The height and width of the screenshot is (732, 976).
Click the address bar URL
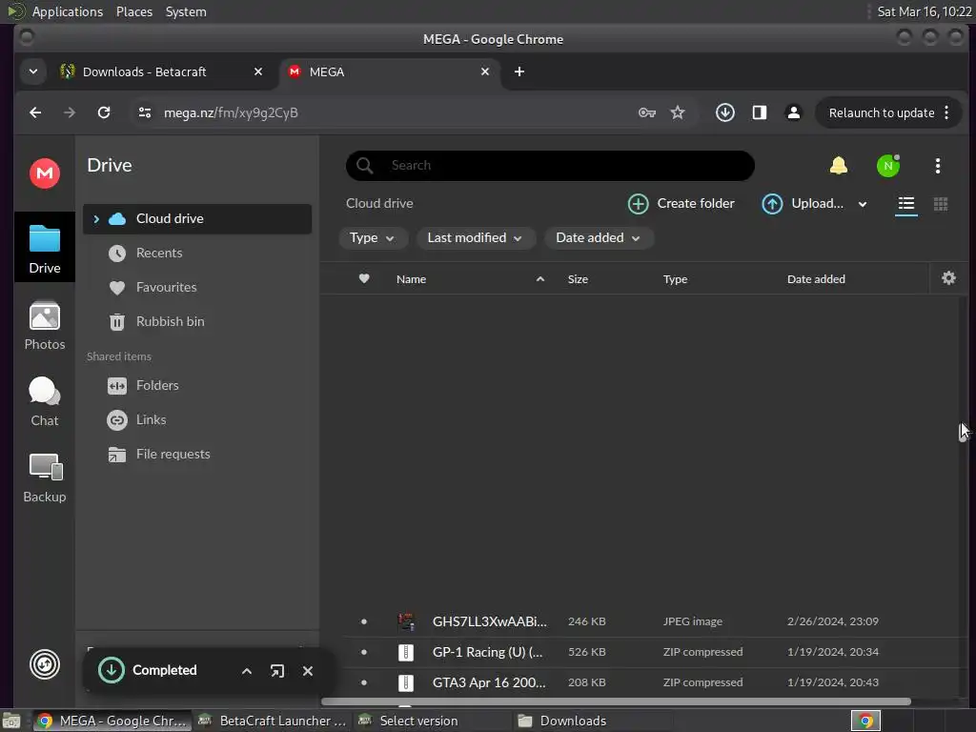(231, 112)
